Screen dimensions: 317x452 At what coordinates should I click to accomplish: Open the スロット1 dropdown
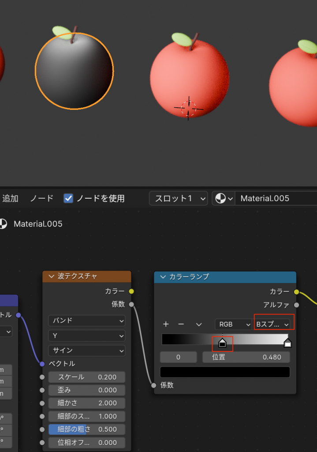[178, 199]
